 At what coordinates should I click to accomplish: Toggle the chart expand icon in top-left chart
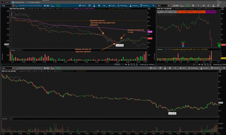149,9
